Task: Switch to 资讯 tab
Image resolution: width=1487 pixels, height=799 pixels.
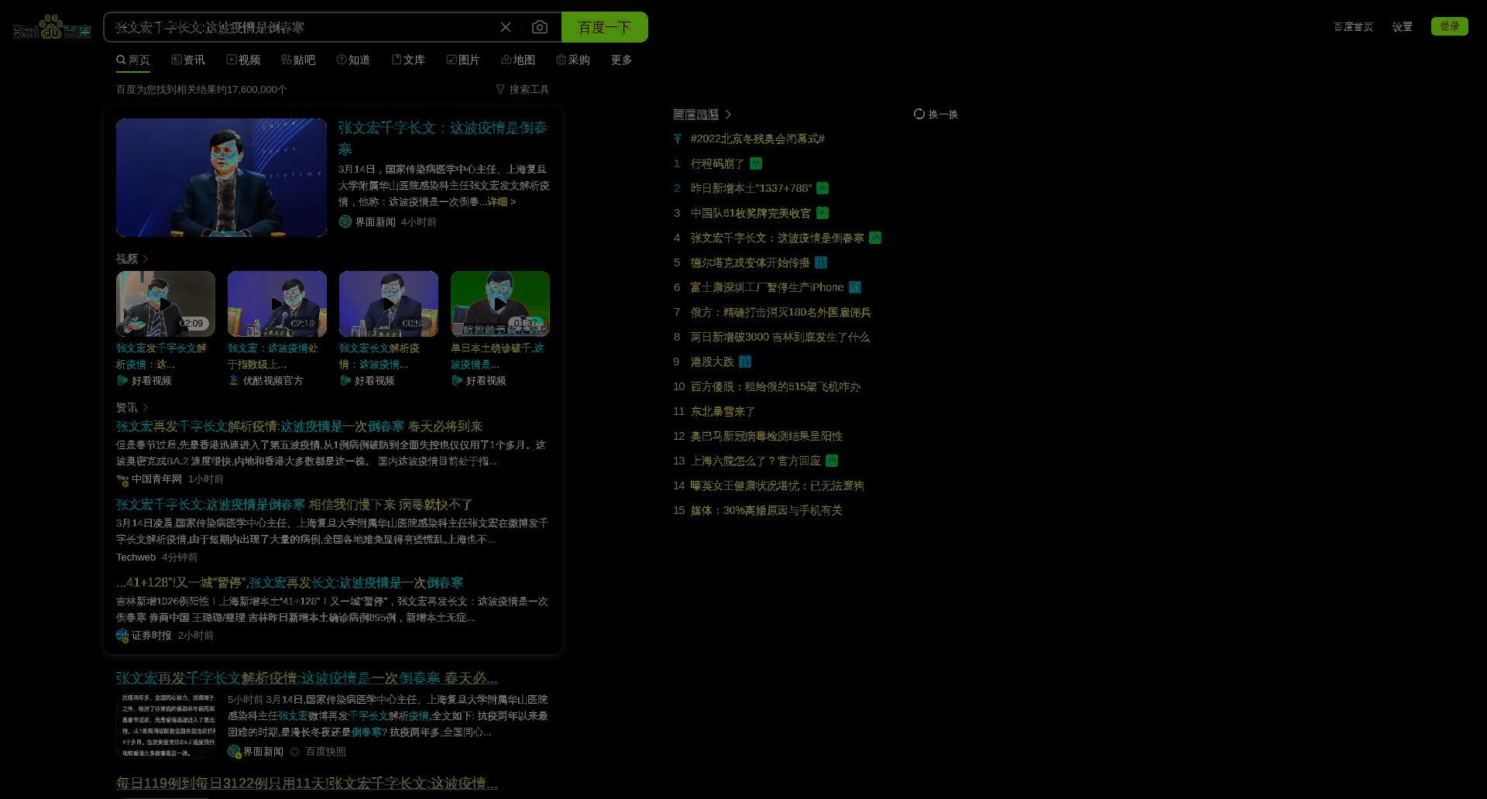Action: click(188, 60)
